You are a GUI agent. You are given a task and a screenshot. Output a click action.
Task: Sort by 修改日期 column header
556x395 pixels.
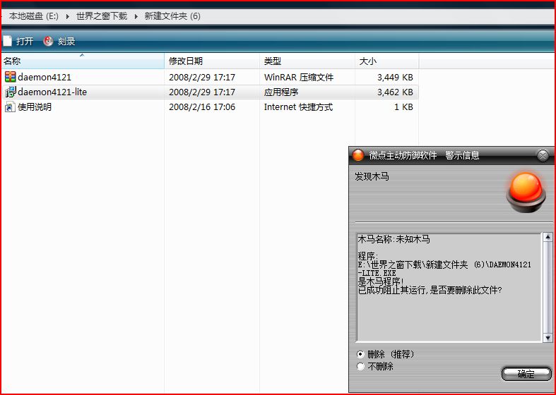coord(212,61)
